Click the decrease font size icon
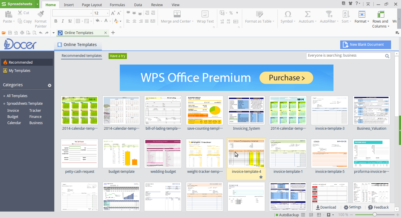Screen dimensions: 401x218 pyautogui.click(x=119, y=13)
